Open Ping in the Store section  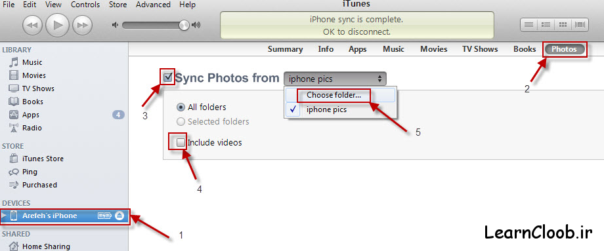64,172
